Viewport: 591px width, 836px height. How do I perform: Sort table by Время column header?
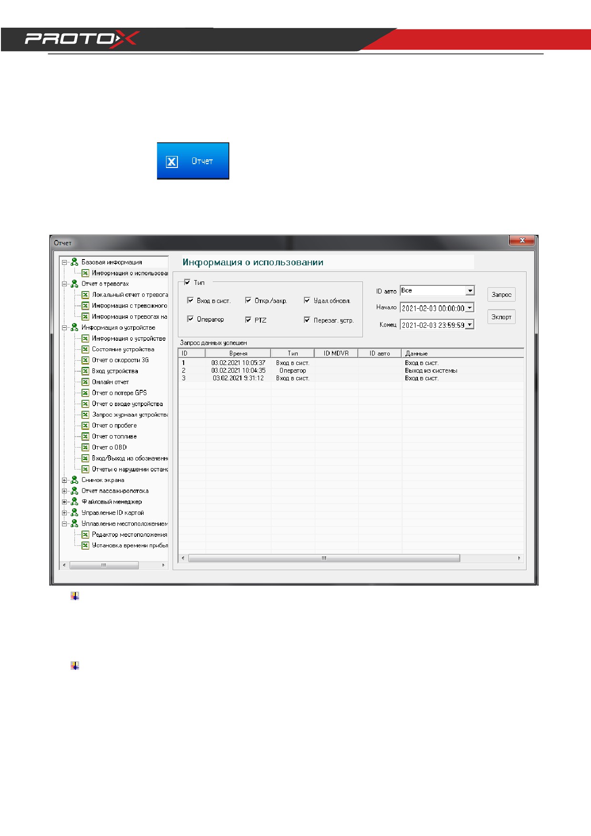pos(238,353)
